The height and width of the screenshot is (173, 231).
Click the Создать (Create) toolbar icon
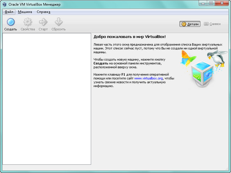point(11,22)
